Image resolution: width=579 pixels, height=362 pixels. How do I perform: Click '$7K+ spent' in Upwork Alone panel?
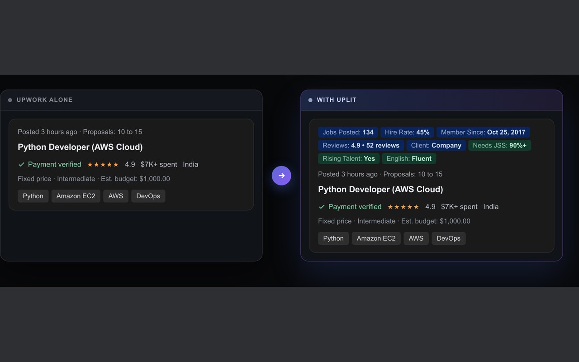[x=159, y=164]
